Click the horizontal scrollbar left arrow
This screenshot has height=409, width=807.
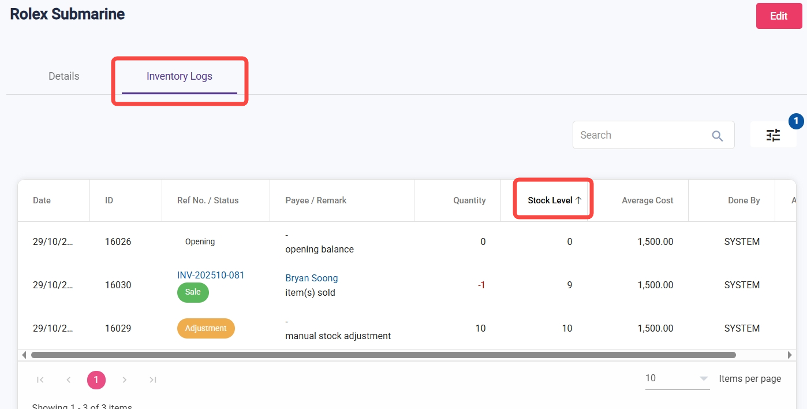pyautogui.click(x=24, y=355)
